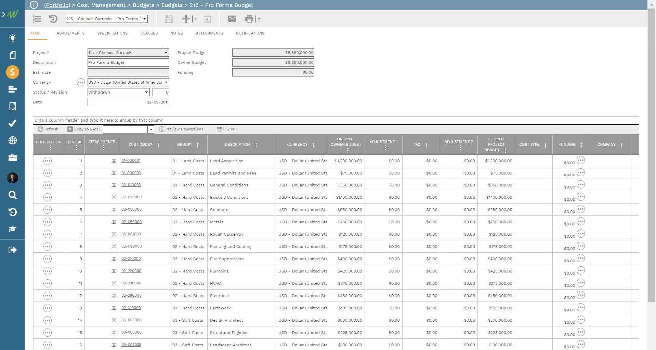Open the Cost Management dollar icon in sidebar
Image resolution: width=656 pixels, height=350 pixels.
13,72
